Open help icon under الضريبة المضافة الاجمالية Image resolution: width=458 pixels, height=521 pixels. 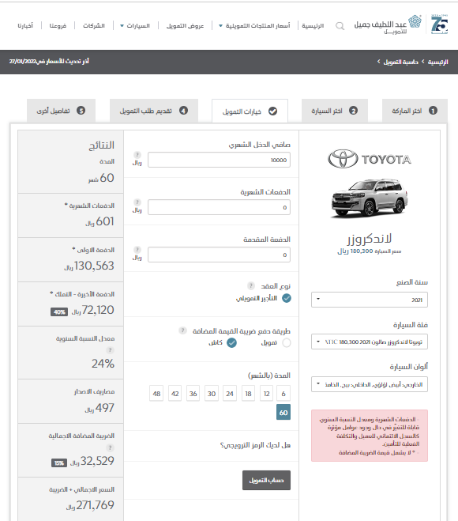click(111, 448)
